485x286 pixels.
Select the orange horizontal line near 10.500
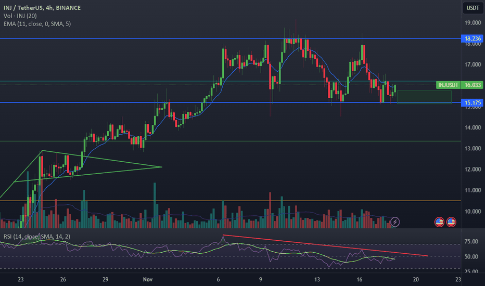pos(231,201)
